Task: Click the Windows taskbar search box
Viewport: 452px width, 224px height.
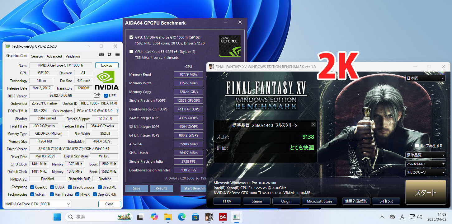Action: [x=99, y=217]
